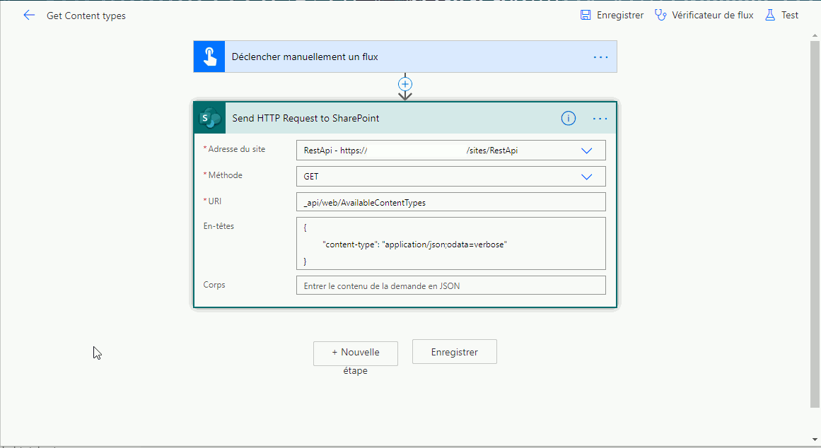Click Vérificateur de flux label
The image size is (821, 448).
pyautogui.click(x=713, y=15)
